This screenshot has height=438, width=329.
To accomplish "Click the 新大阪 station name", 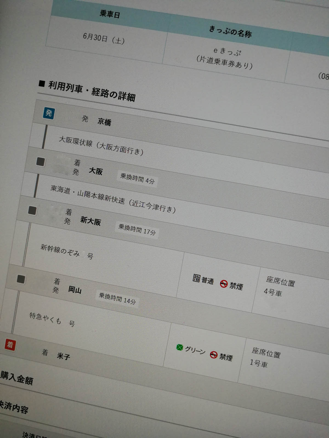I will pyautogui.click(x=90, y=220).
